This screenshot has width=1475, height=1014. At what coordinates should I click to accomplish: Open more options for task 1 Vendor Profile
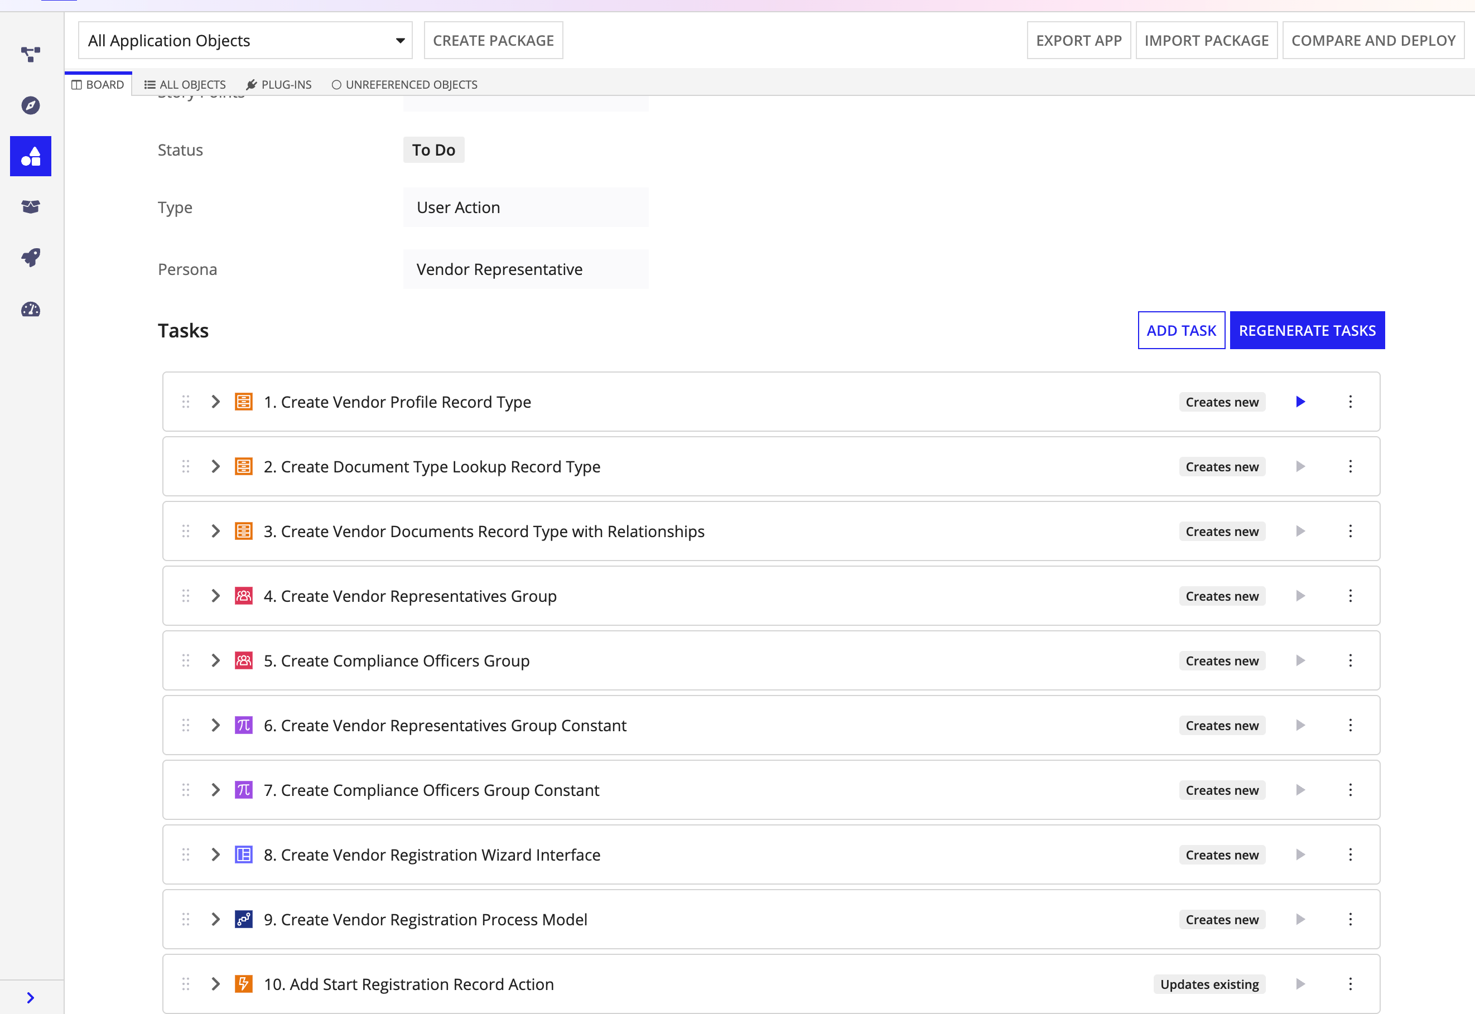(x=1351, y=402)
